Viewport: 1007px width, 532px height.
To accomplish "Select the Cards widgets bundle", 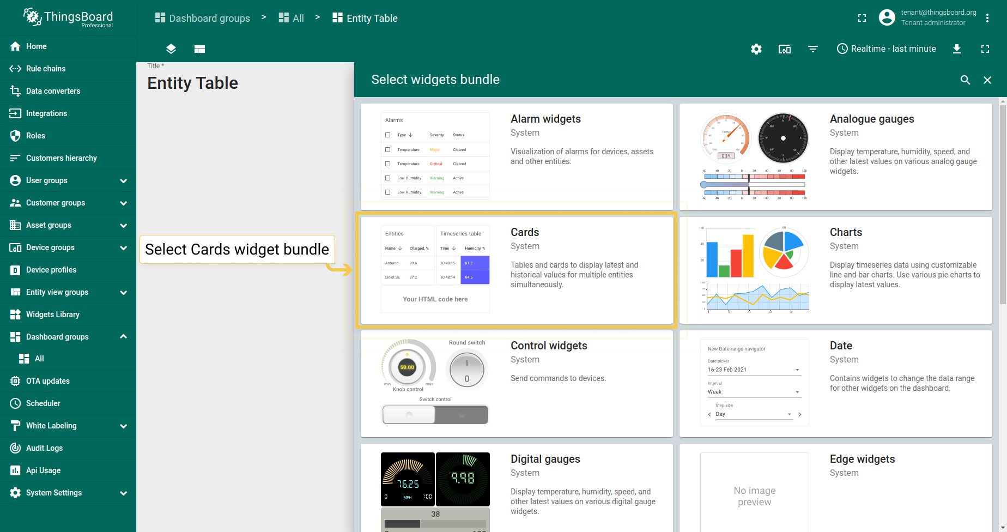I will [x=517, y=270].
